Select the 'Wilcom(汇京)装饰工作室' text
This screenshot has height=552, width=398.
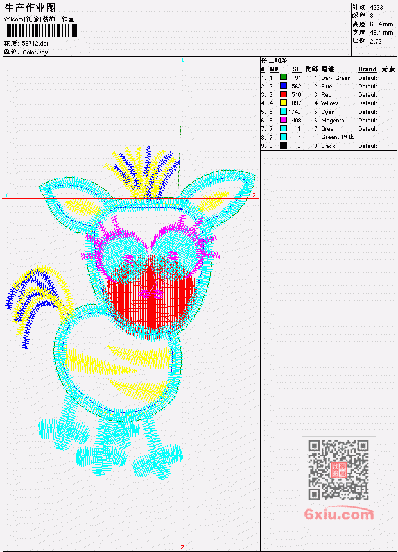pyautogui.click(x=39, y=19)
